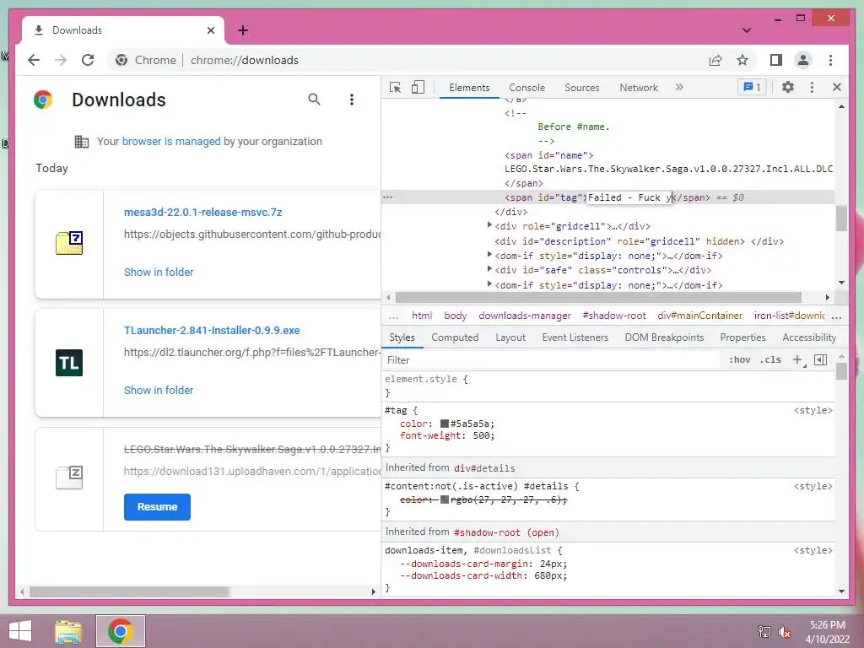864x648 pixels.
Task: Click the Styles filter input field
Action: (551, 359)
